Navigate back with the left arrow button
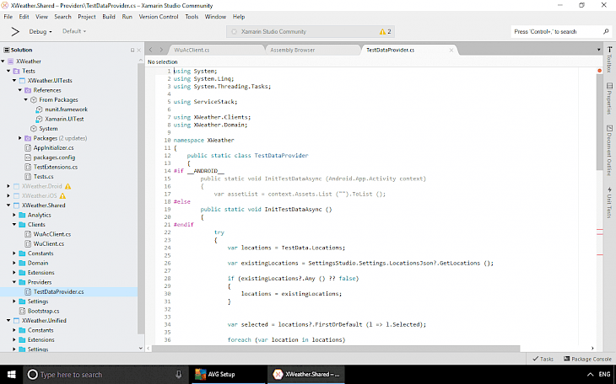This screenshot has width=616, height=384. (x=151, y=50)
